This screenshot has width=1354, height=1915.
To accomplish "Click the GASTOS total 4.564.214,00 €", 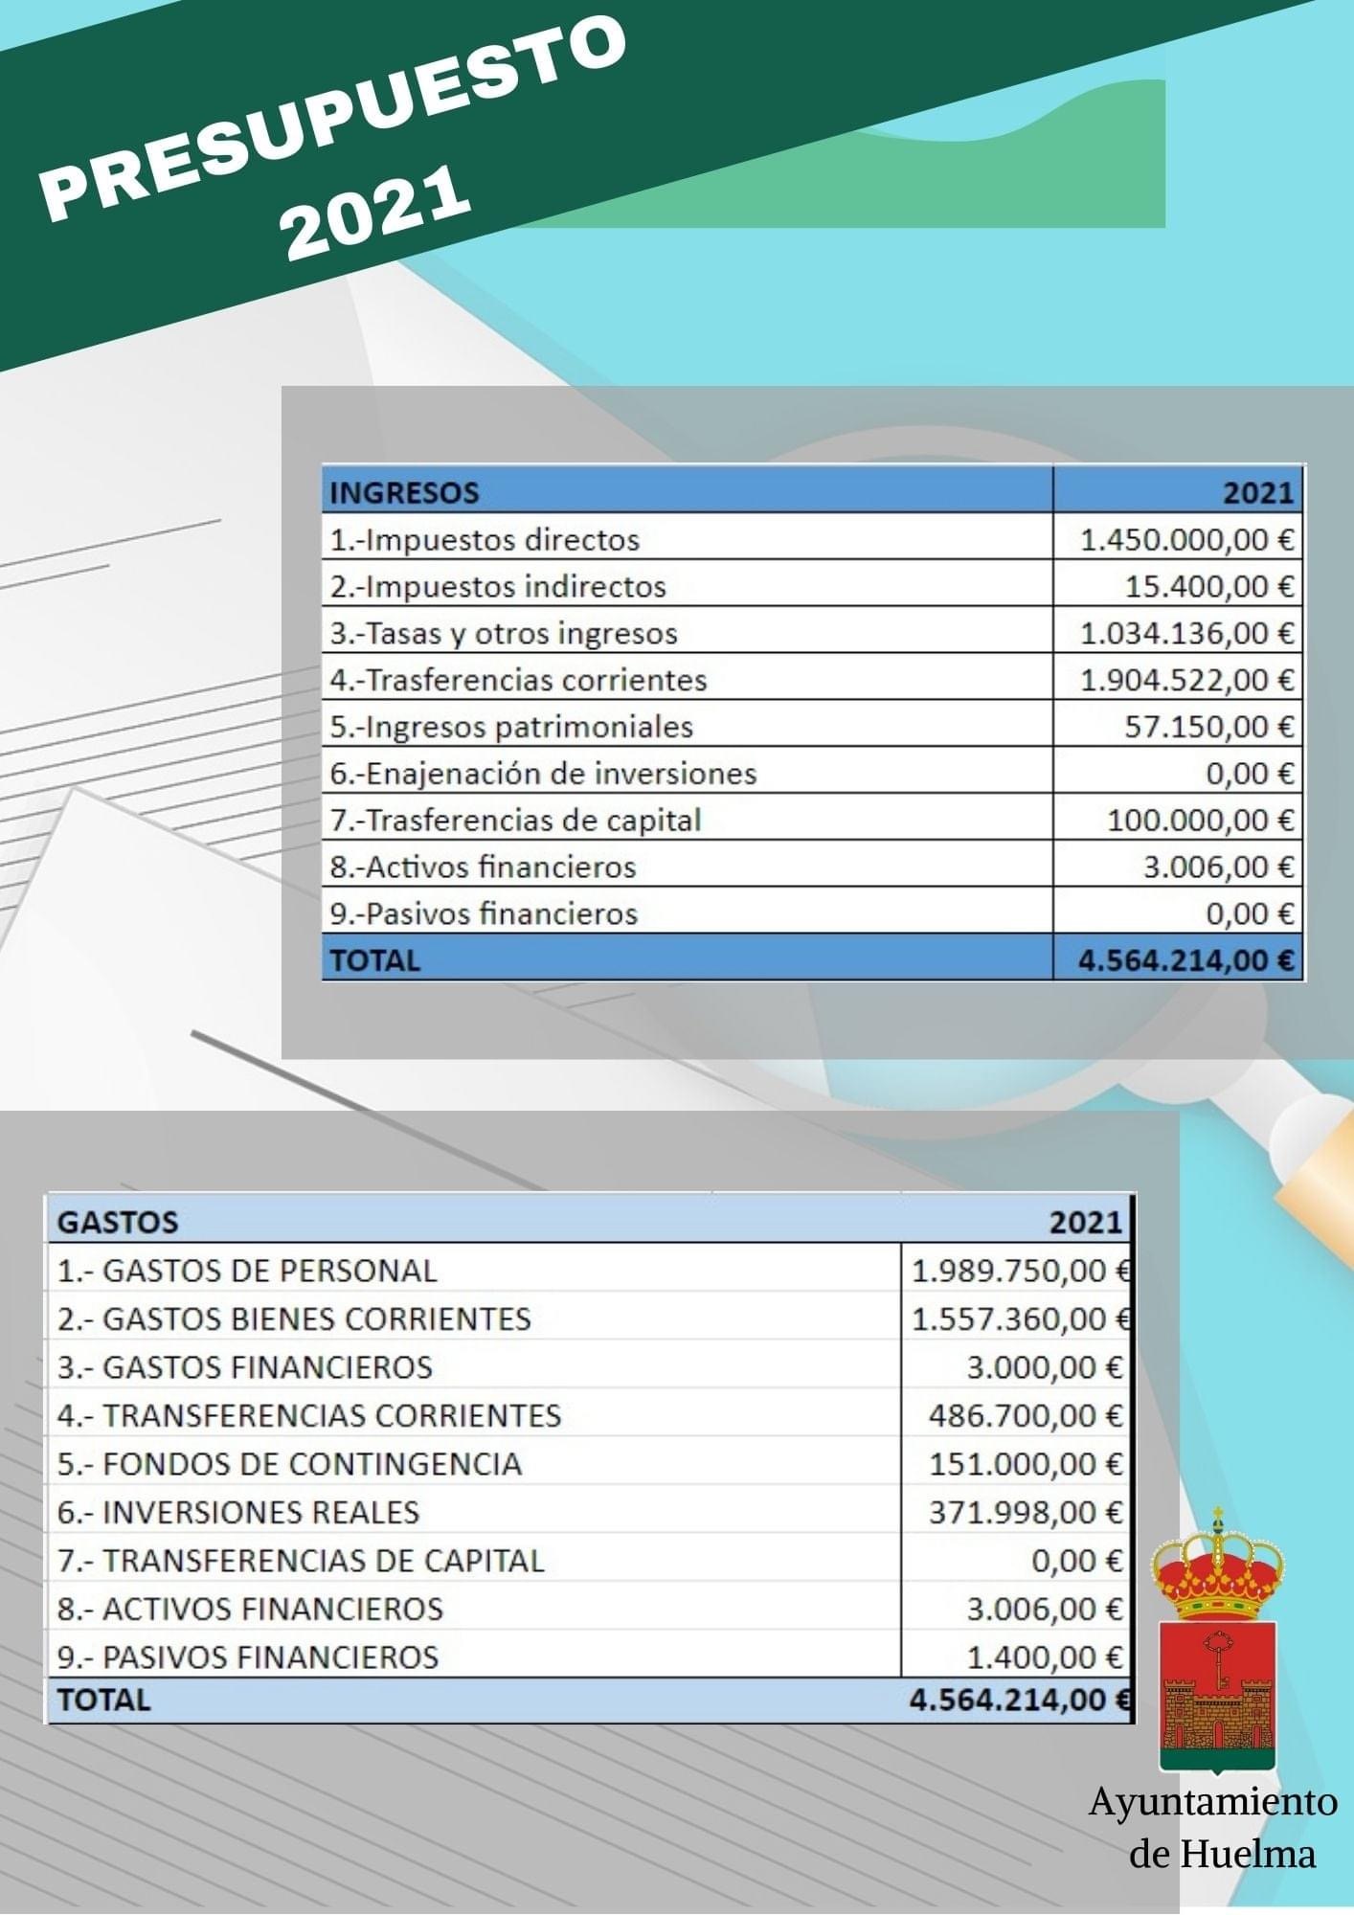I will point(1020,1700).
